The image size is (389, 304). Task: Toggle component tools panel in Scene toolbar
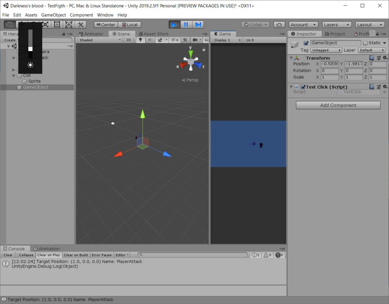tap(185, 40)
